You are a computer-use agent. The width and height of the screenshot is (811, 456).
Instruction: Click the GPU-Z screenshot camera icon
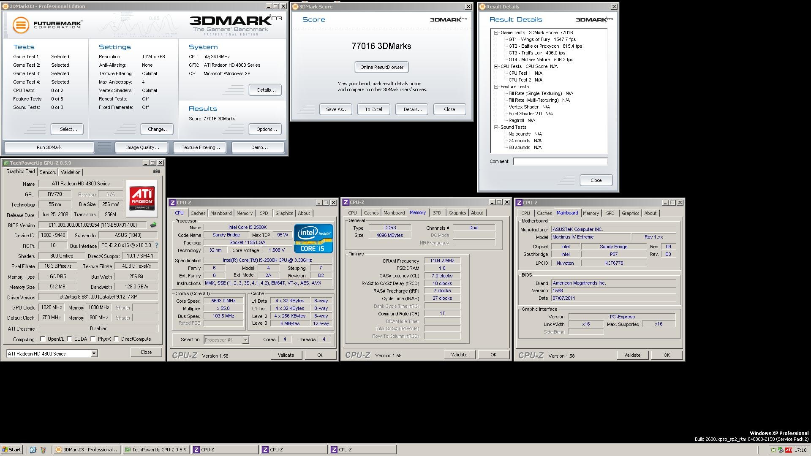coord(157,171)
